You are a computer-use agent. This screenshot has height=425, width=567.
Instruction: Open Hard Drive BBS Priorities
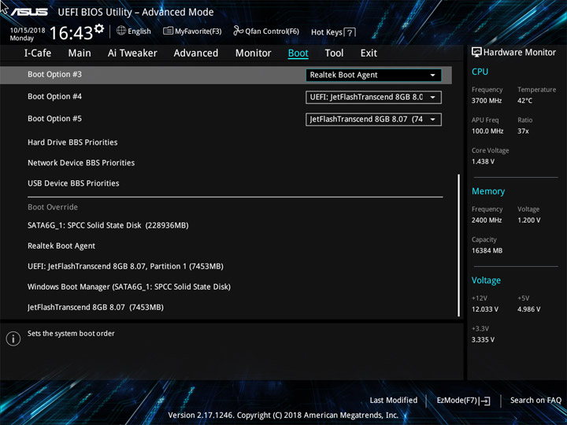[x=72, y=142]
